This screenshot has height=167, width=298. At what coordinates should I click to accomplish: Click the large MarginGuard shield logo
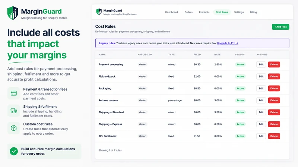coord(13,13)
